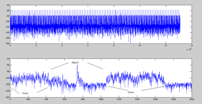This screenshot has width=202, height=104.
Task: Click lower plot x-axis tick label 400
Action: pyautogui.click(x=46, y=99)
